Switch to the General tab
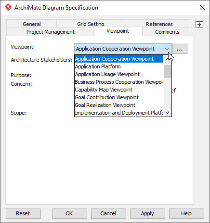The width and height of the screenshot is (210, 223). pos(32,24)
